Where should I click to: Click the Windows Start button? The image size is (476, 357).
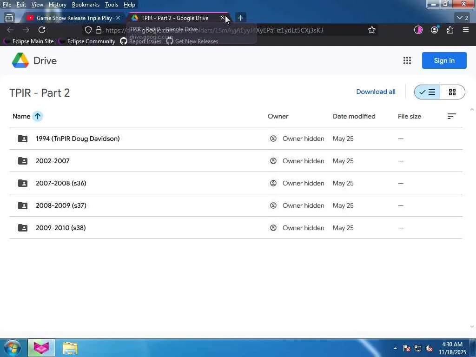pos(12,348)
